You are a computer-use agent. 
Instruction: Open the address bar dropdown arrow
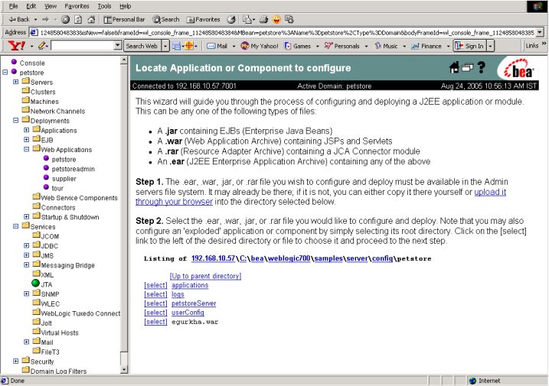(x=540, y=32)
